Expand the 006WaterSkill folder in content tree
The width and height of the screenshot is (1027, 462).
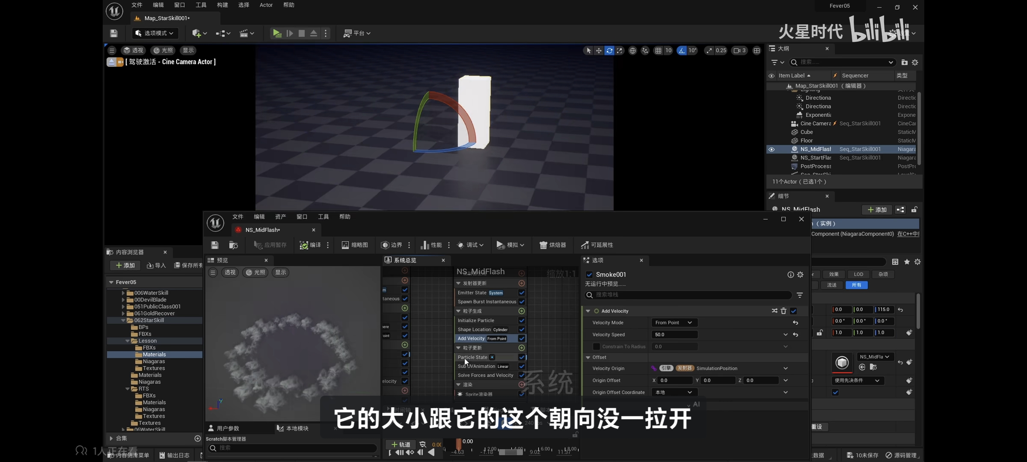(x=123, y=293)
